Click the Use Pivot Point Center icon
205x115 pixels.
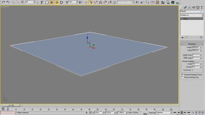(x=80, y=2)
